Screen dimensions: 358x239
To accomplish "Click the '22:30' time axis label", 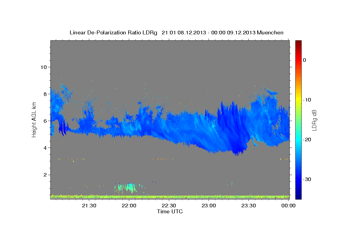I will (x=169, y=206).
